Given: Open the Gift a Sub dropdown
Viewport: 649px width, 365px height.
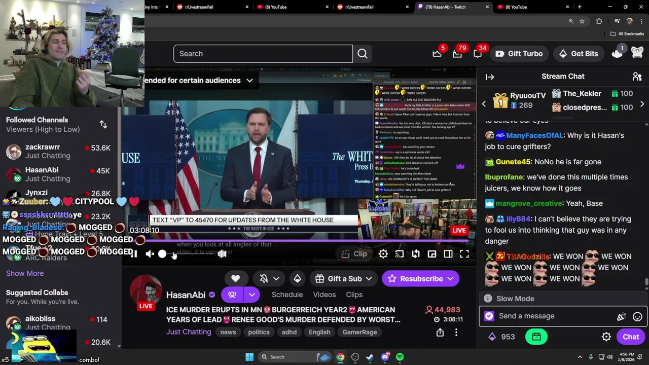Looking at the screenshot, I should click(344, 278).
